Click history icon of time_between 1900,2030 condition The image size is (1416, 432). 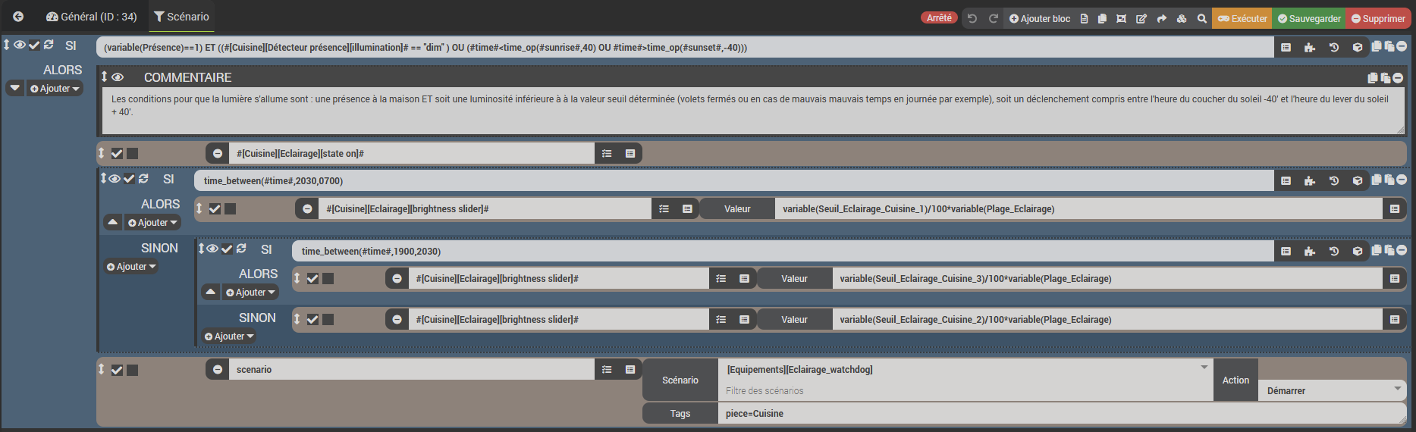click(1334, 251)
